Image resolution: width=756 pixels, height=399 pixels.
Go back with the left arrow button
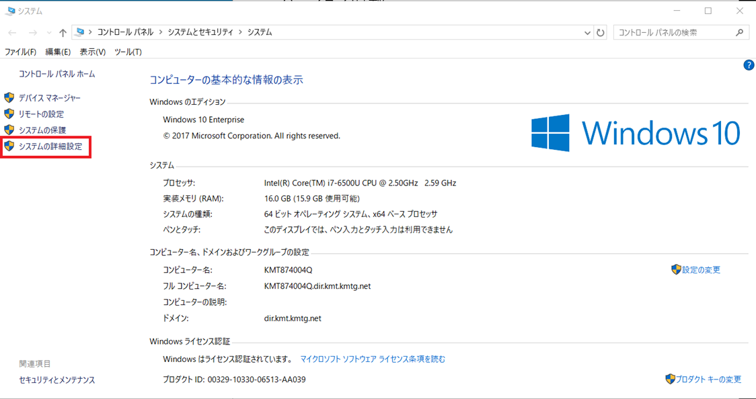pyautogui.click(x=13, y=33)
